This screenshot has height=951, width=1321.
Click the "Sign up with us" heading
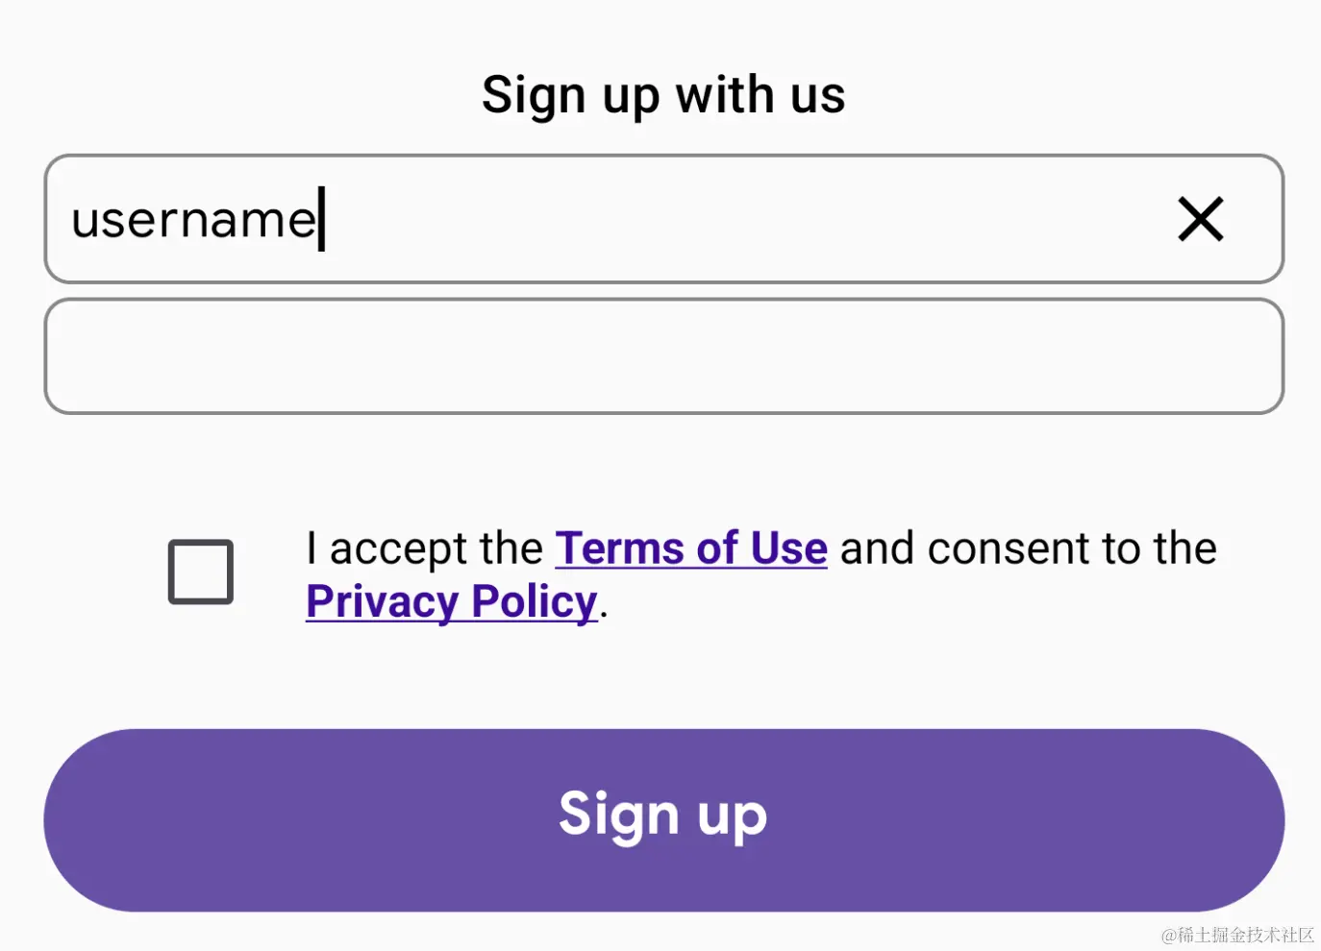[x=663, y=95]
